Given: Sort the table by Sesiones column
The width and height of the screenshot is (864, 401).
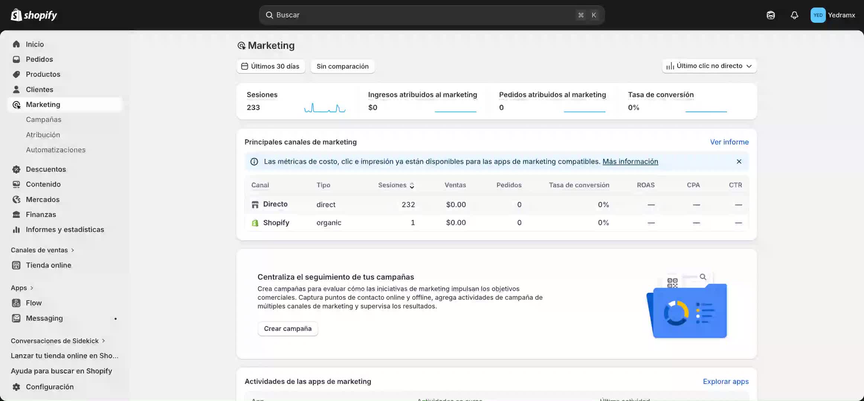Looking at the screenshot, I should (x=396, y=185).
